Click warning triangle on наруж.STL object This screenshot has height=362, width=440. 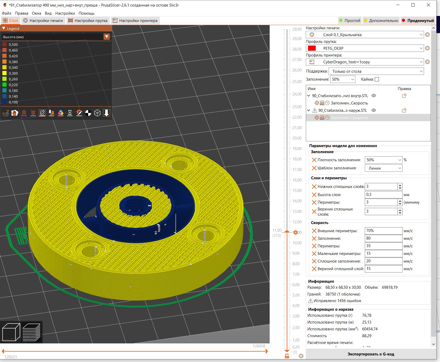click(x=315, y=110)
